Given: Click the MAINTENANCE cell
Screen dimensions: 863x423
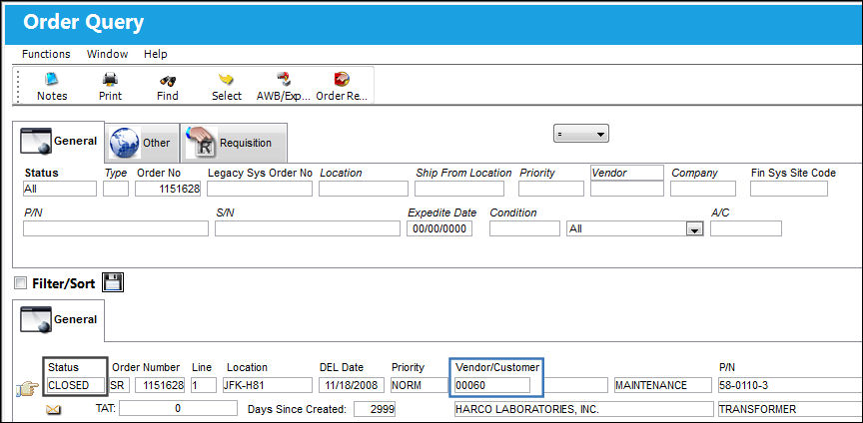Looking at the screenshot, I should (x=663, y=385).
